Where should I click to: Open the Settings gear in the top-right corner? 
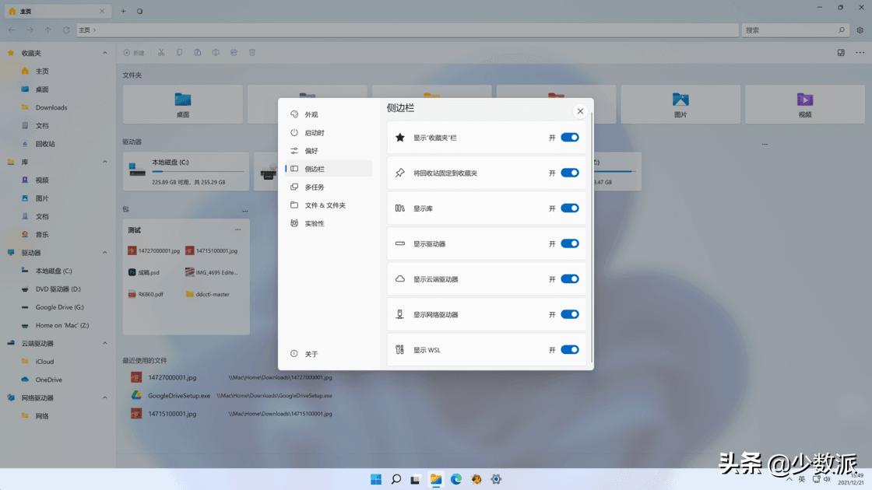click(x=861, y=29)
